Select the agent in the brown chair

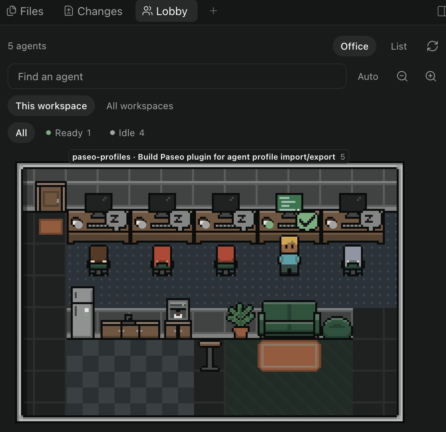pos(99,260)
